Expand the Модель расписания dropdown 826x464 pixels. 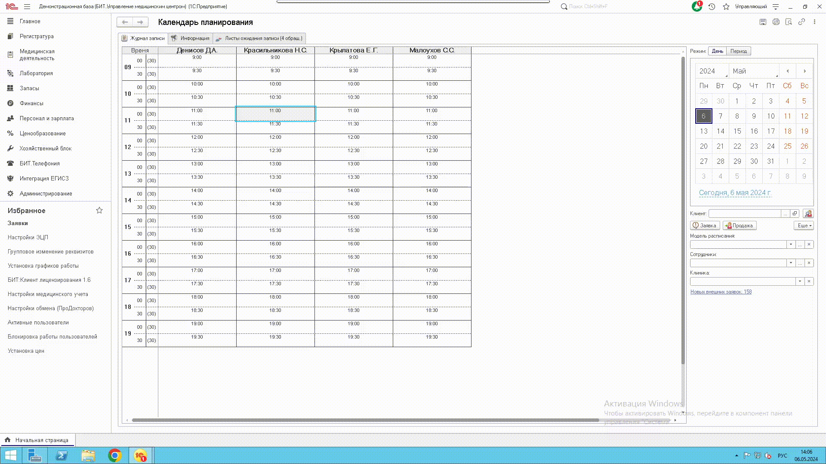[x=791, y=244]
